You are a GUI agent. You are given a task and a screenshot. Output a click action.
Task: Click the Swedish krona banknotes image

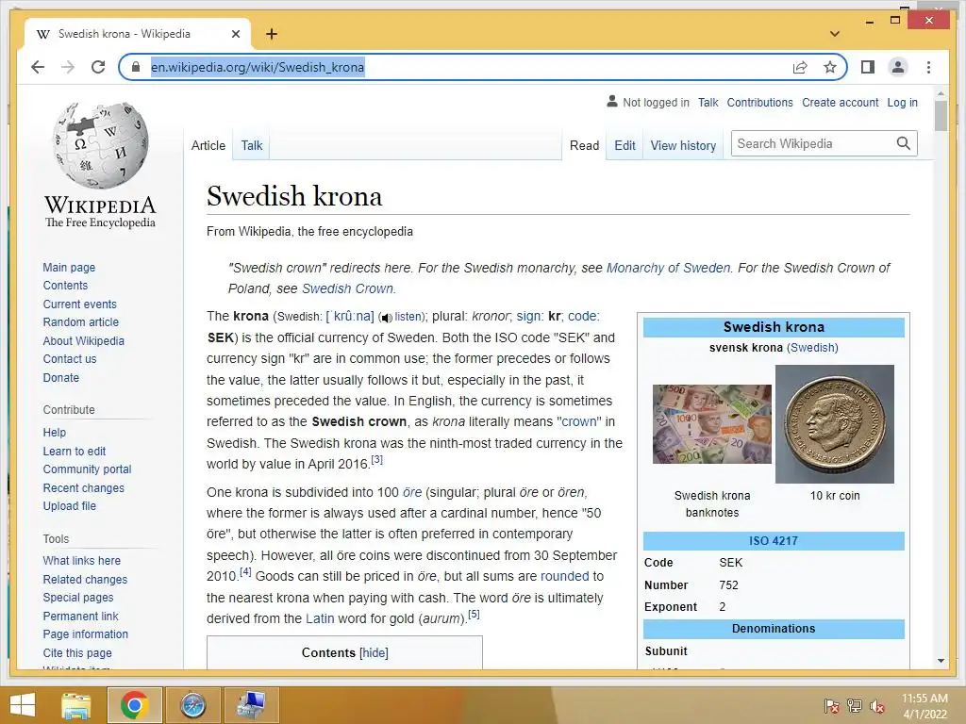click(x=711, y=423)
